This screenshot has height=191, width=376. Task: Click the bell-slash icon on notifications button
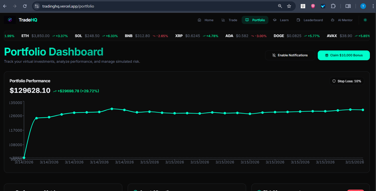pos(274,55)
